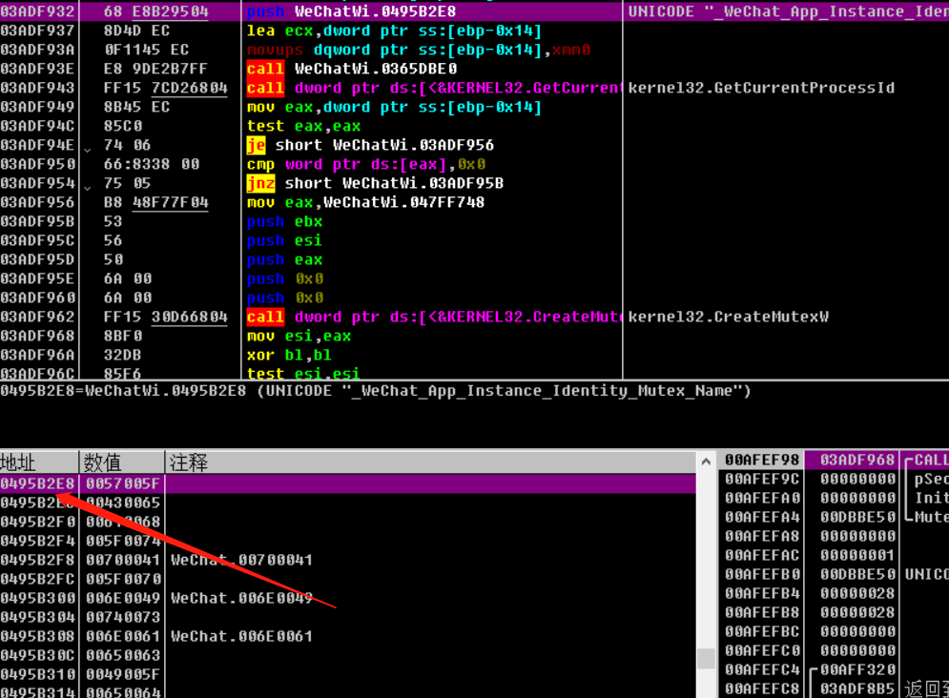
Task: Click stack return address 03ADF8B5
Action: (857, 688)
